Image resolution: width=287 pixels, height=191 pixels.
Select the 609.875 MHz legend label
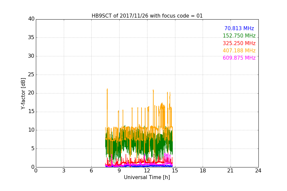(x=239, y=58)
